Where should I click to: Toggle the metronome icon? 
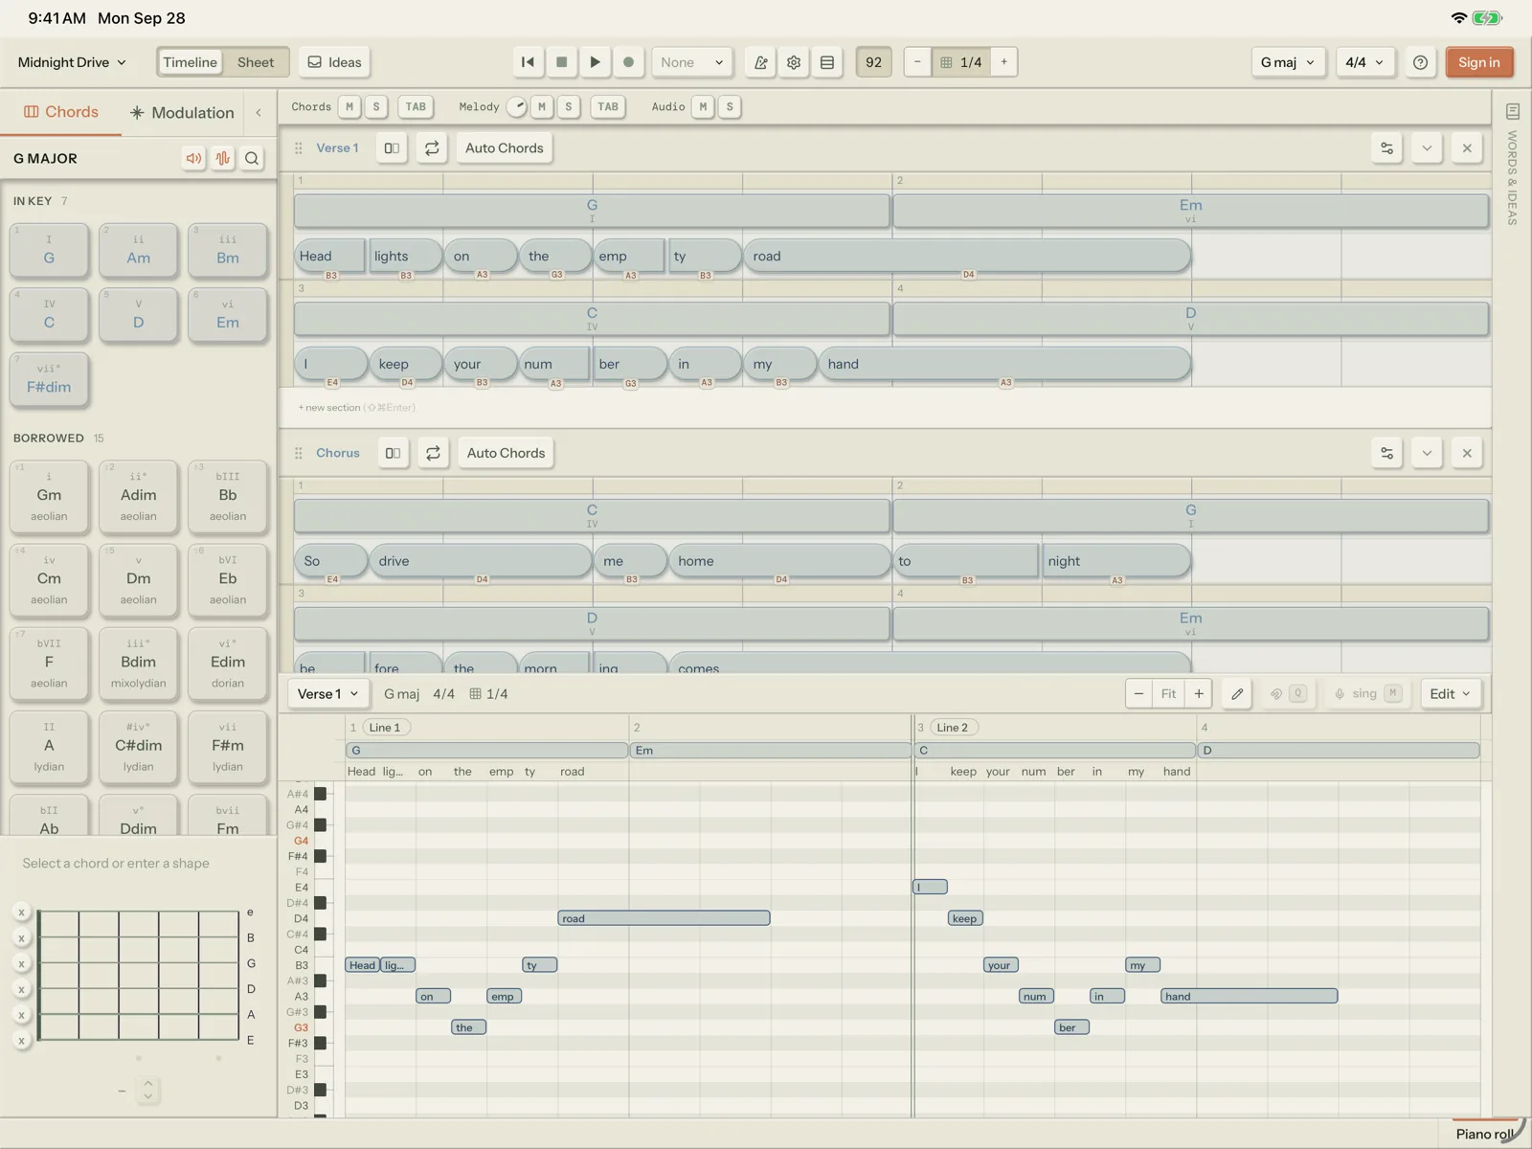point(760,62)
